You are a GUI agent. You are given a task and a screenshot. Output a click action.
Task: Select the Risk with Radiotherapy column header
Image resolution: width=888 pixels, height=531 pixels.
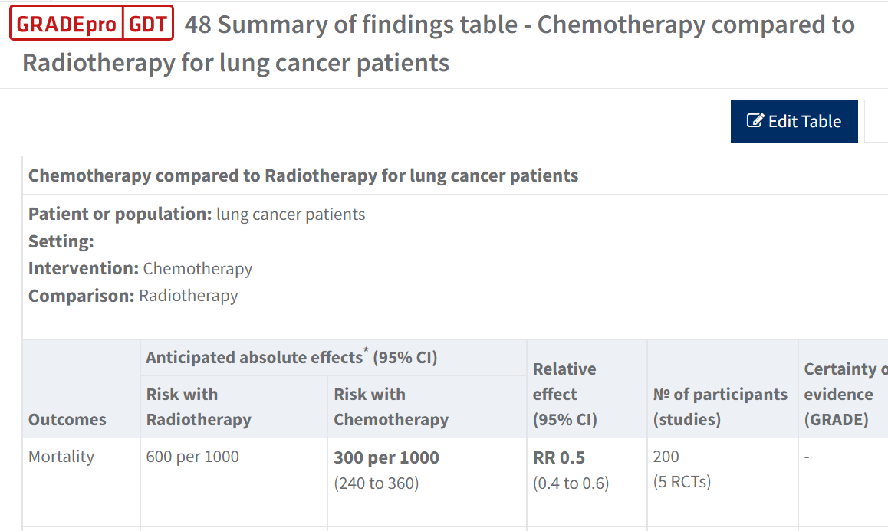coord(199,407)
